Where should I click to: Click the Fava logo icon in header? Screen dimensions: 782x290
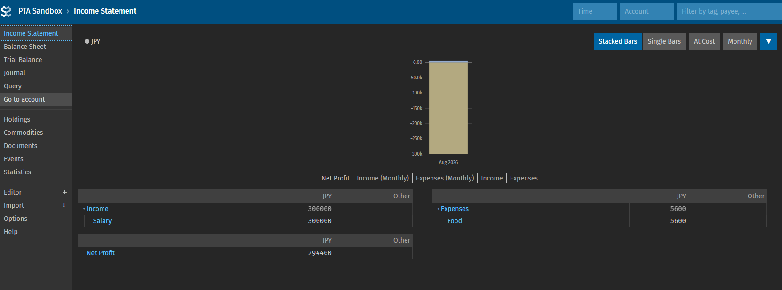point(6,11)
